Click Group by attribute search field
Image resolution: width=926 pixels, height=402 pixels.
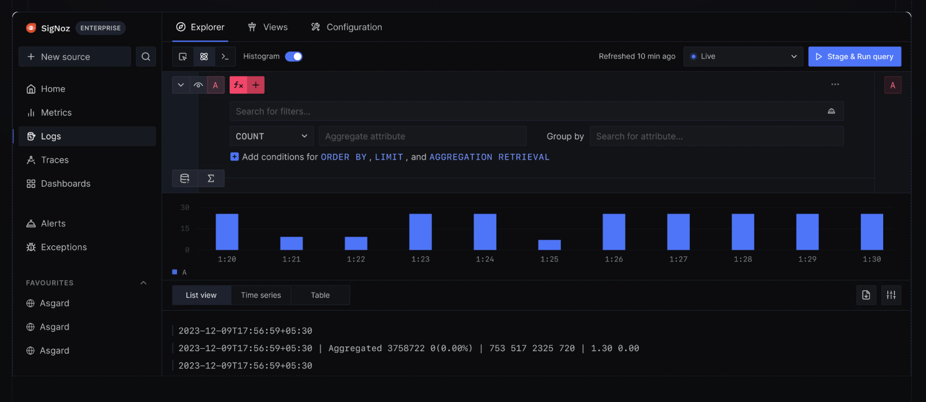point(717,136)
